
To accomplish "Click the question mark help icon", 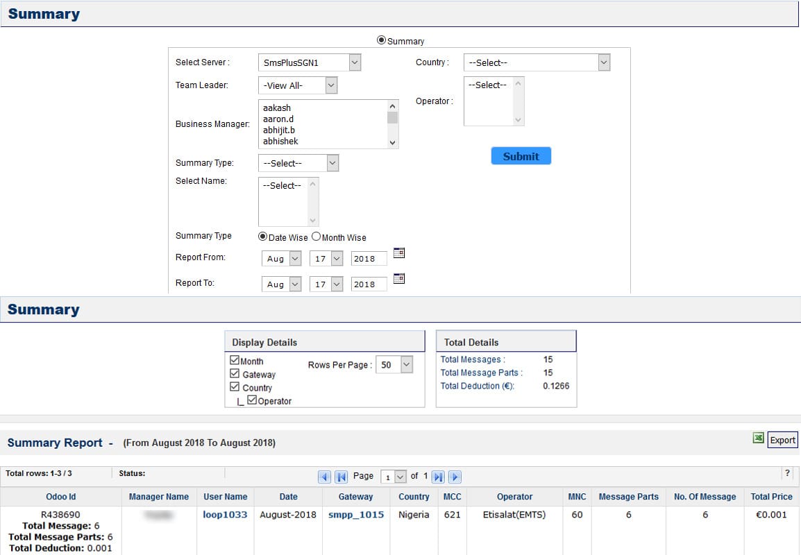I will click(787, 473).
